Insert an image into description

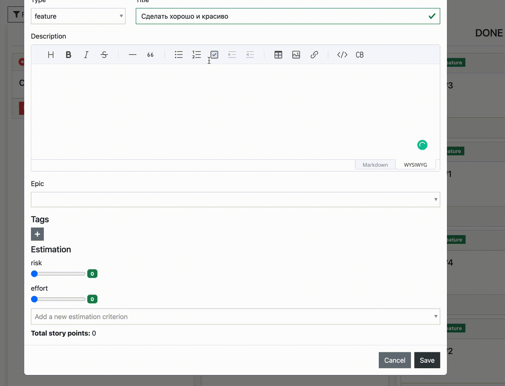coord(296,55)
